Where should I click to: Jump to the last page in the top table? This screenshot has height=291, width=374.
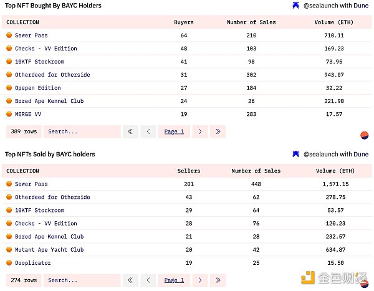pyautogui.click(x=218, y=131)
